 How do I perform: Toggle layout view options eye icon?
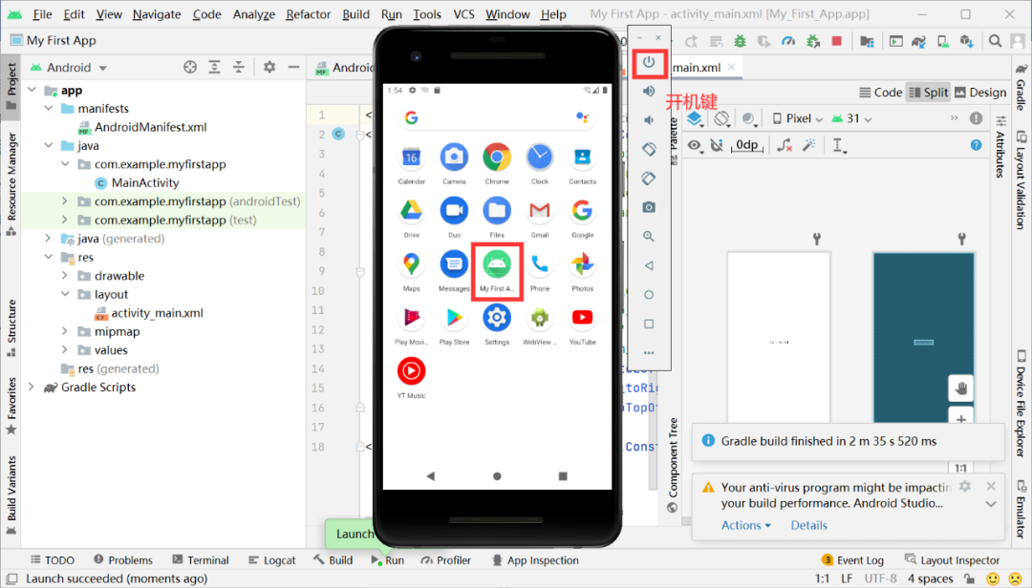pyautogui.click(x=695, y=145)
